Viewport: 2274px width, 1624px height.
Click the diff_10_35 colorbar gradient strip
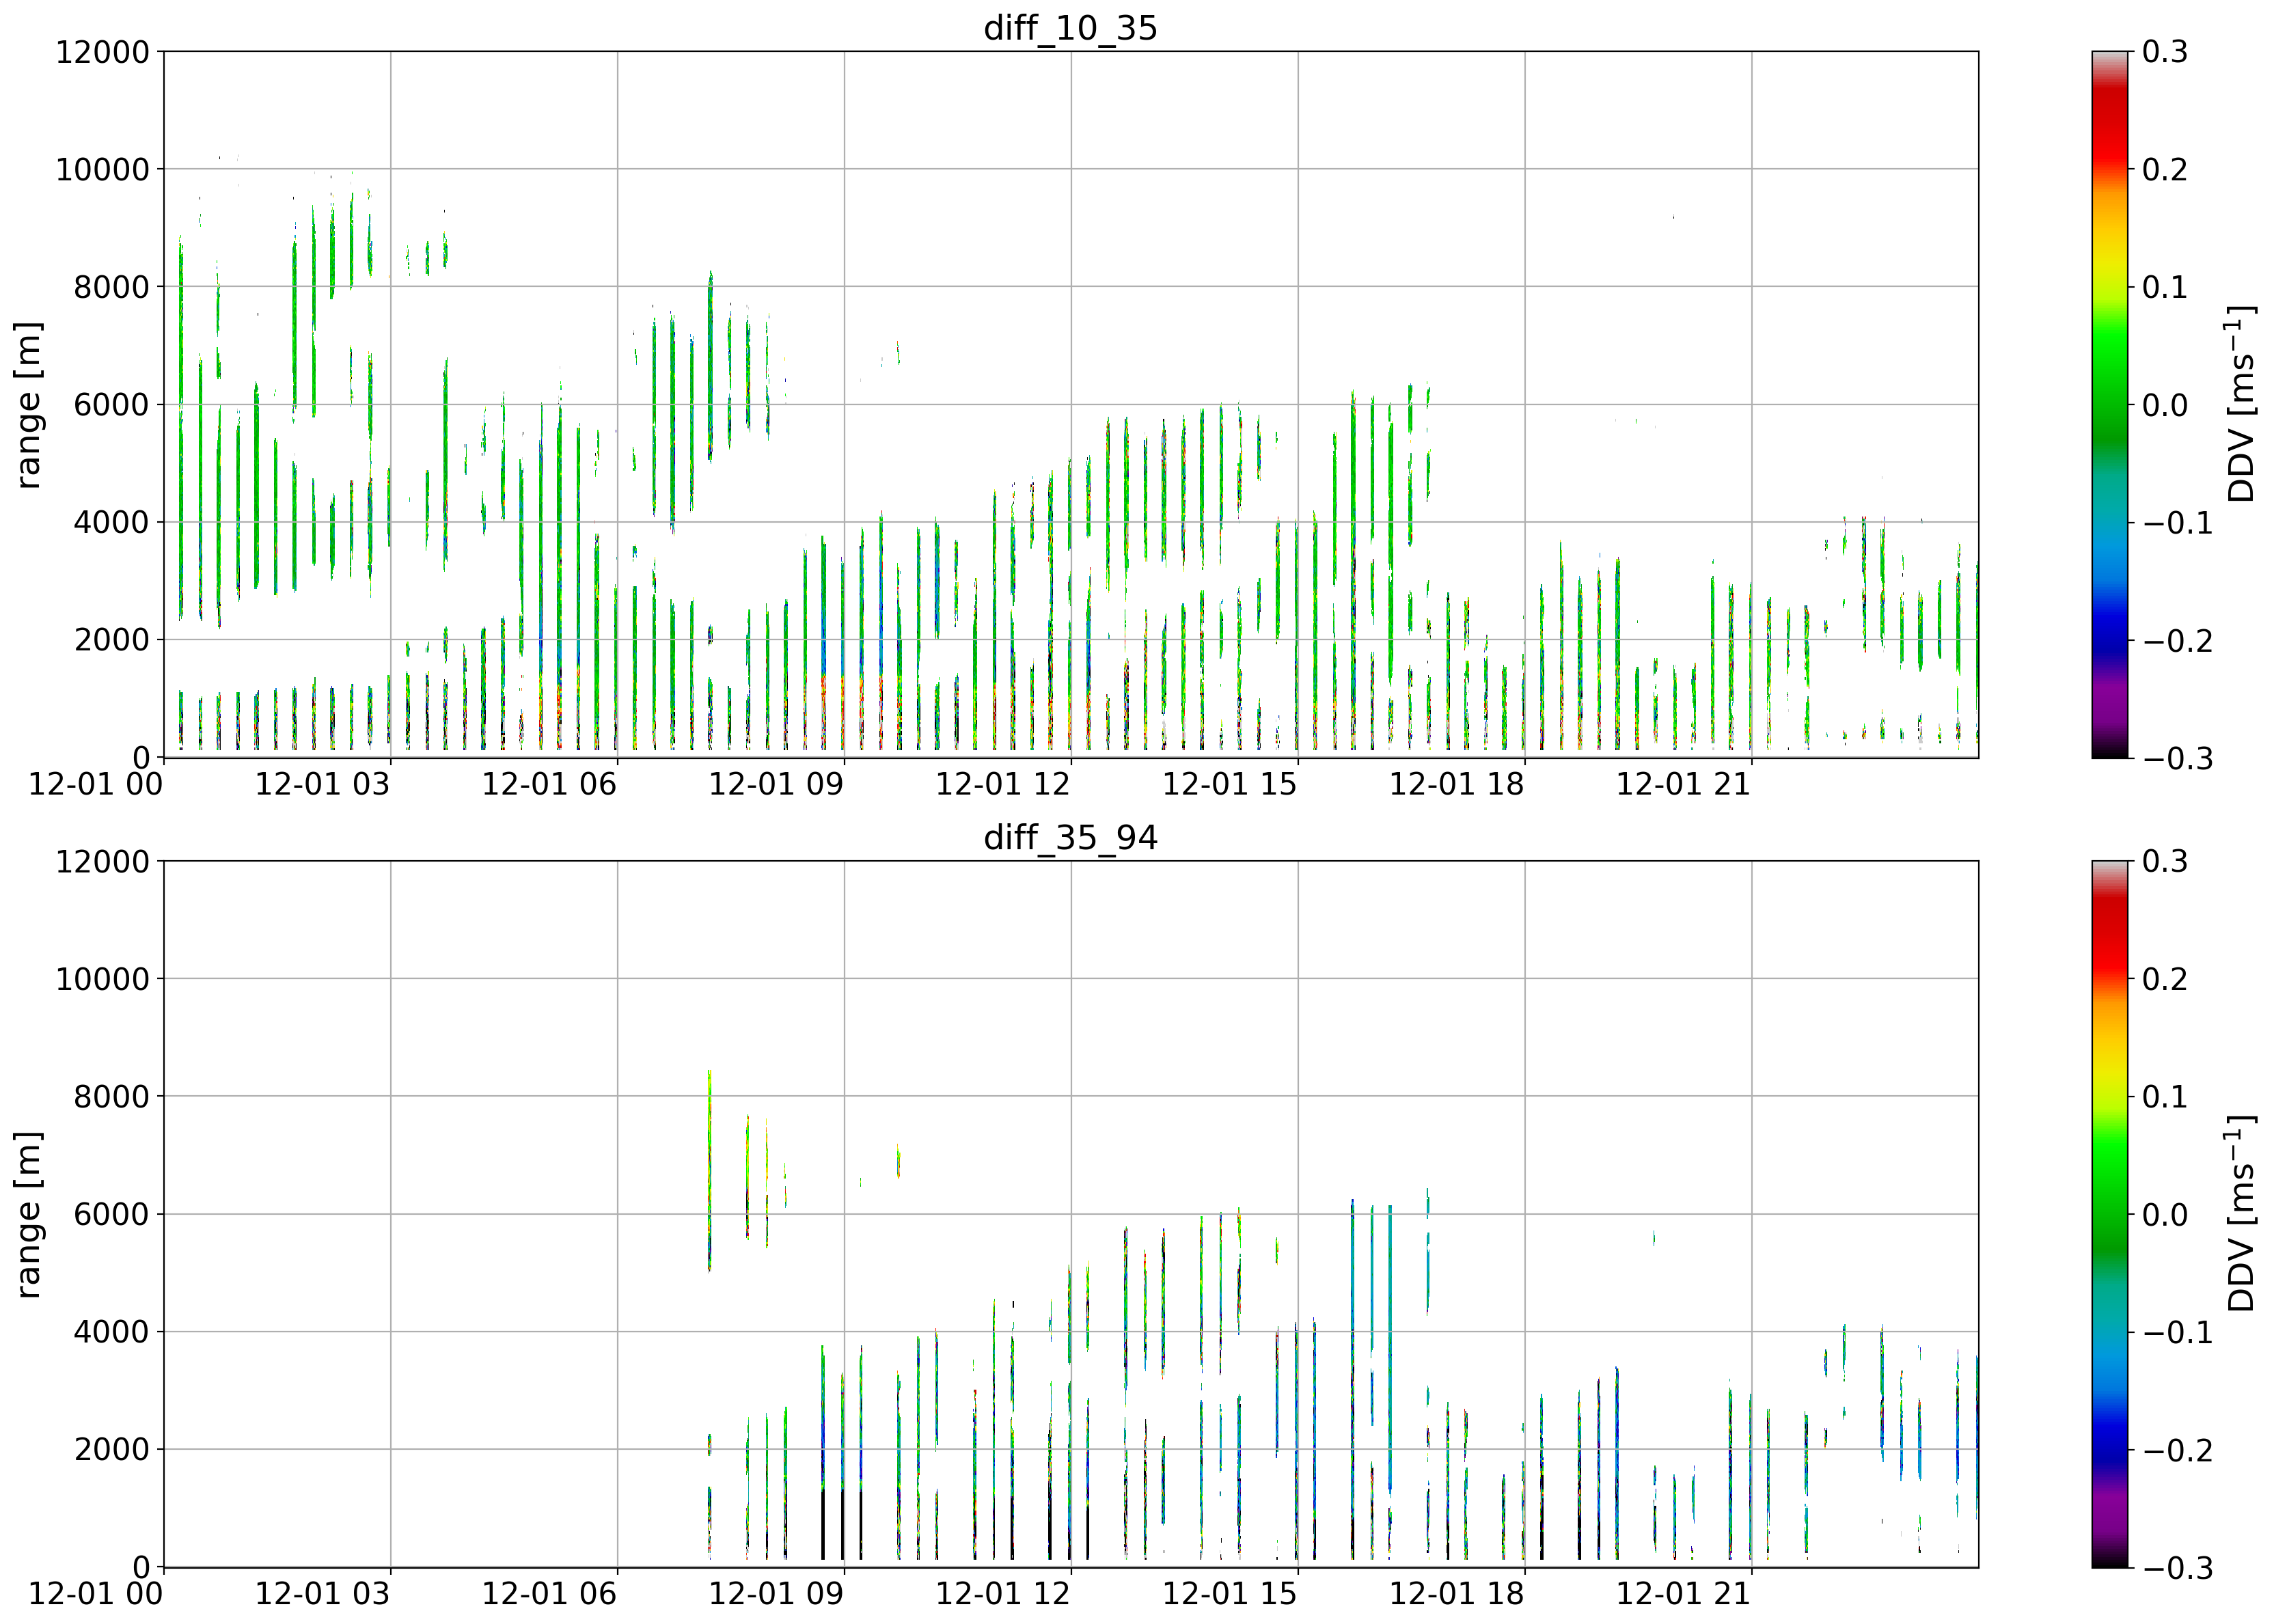[2109, 404]
